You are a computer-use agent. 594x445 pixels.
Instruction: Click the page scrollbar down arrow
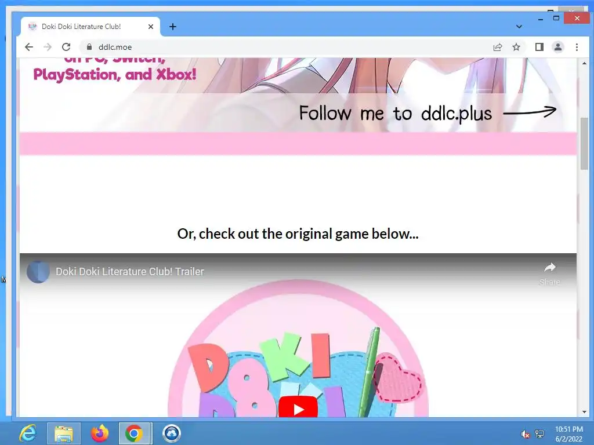584,412
